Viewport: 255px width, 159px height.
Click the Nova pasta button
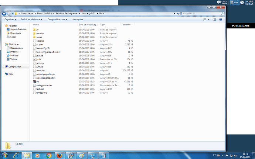click(78, 20)
